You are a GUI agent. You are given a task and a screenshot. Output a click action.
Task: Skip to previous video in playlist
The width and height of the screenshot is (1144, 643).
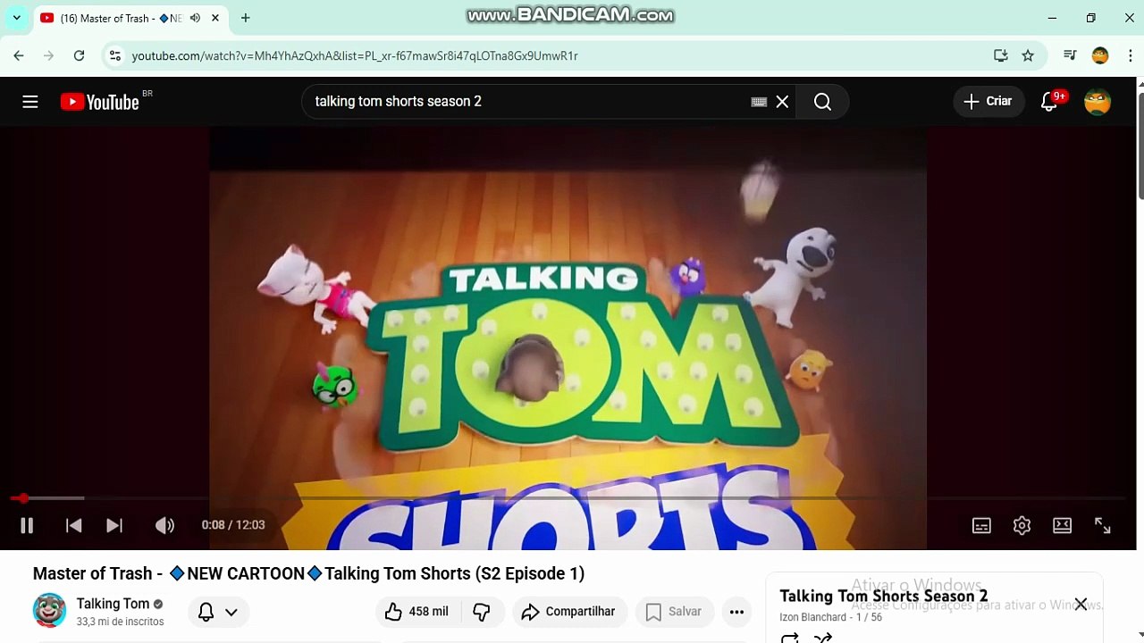74,525
